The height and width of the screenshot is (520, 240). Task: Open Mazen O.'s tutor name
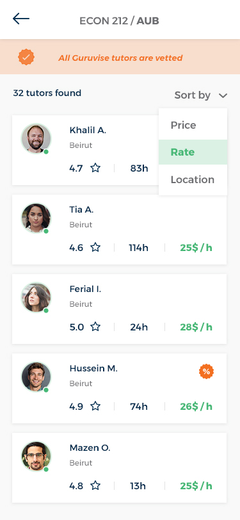point(90,448)
